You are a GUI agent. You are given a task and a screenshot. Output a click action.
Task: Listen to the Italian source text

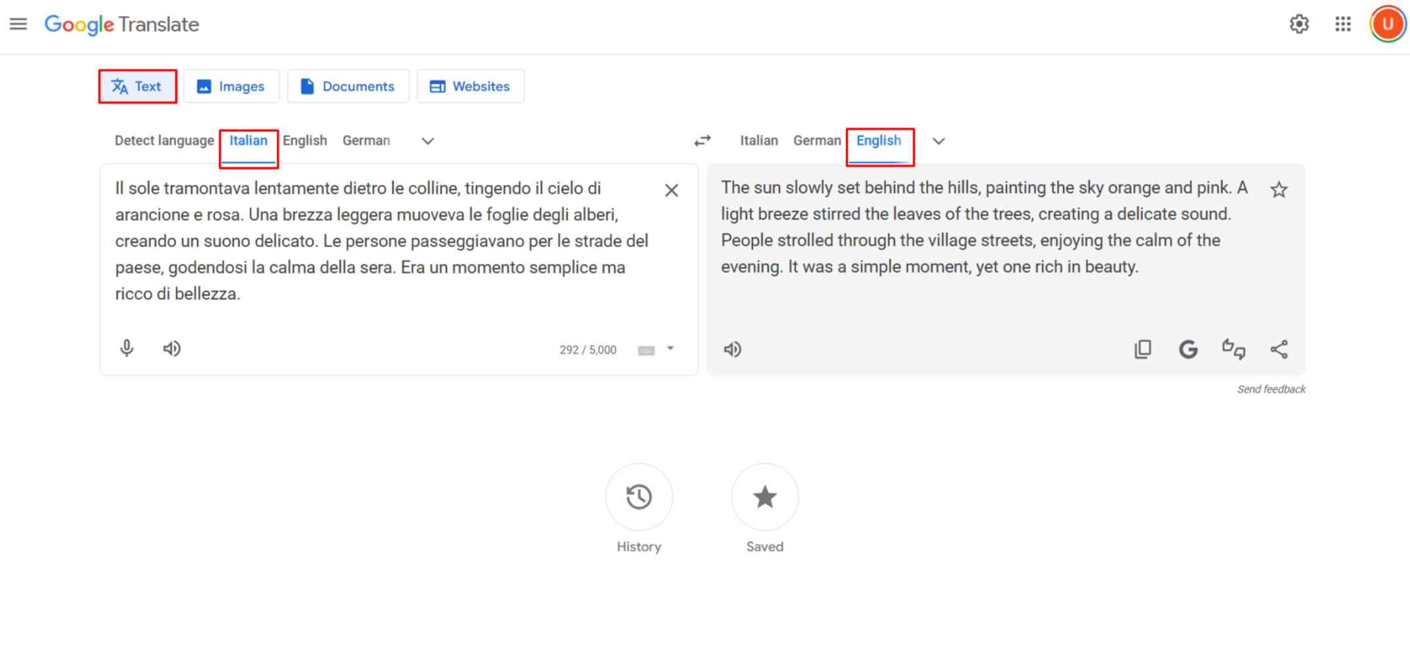[171, 348]
